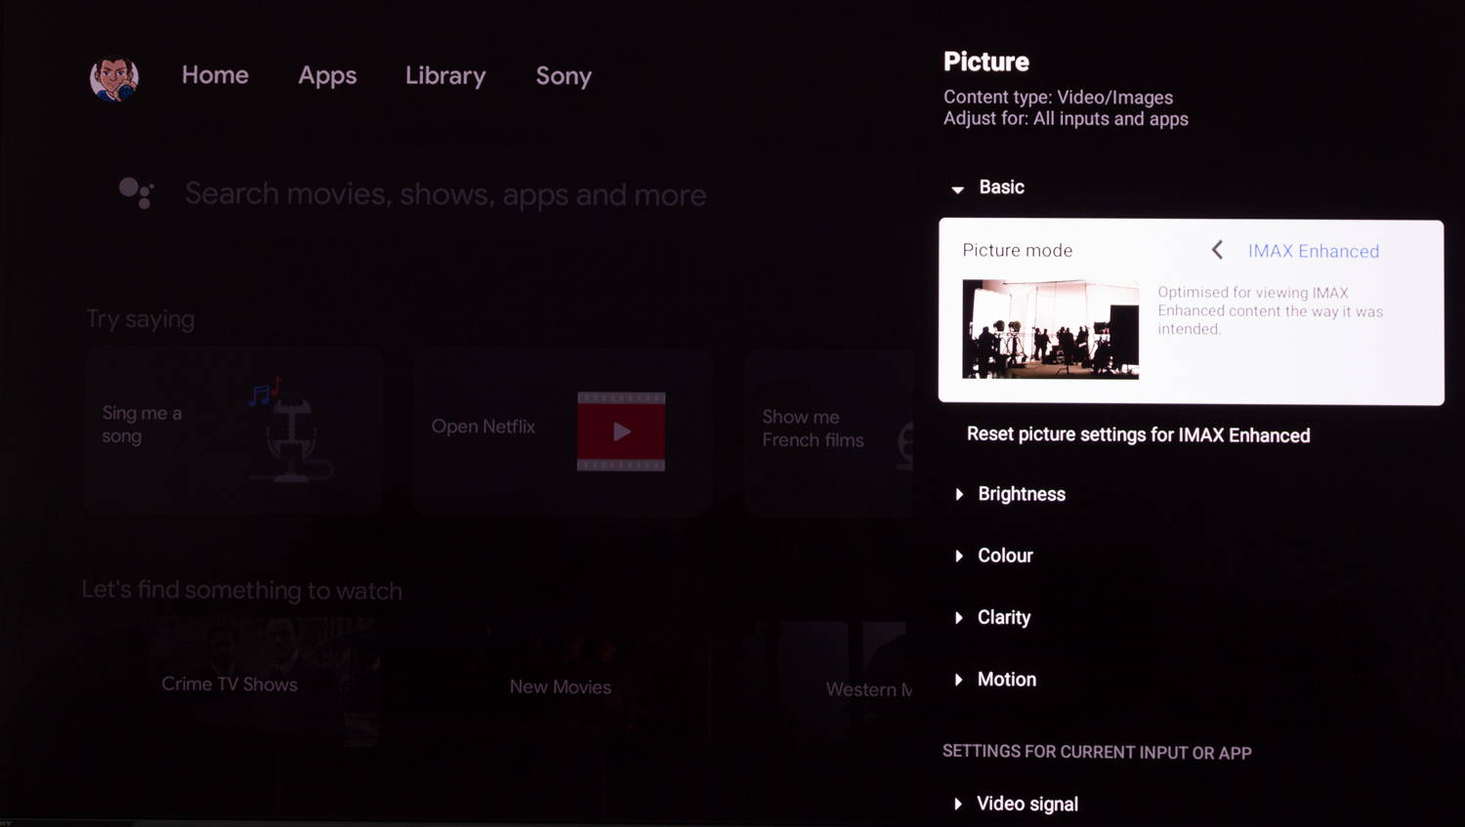The image size is (1465, 827).
Task: Open the Crime TV Shows tile
Action: pos(230,683)
